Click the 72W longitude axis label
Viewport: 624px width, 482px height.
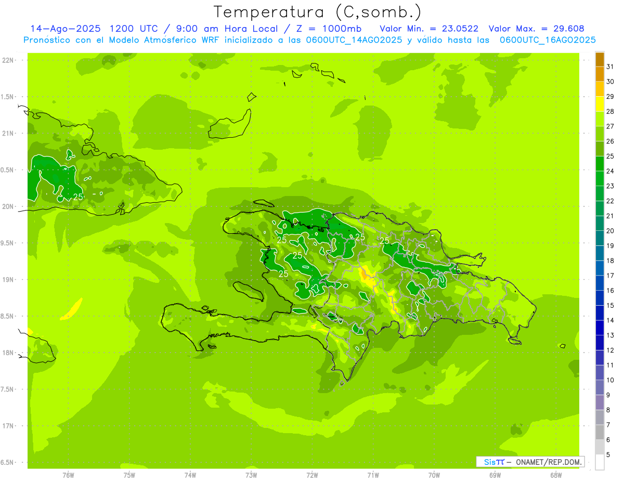coord(312,475)
